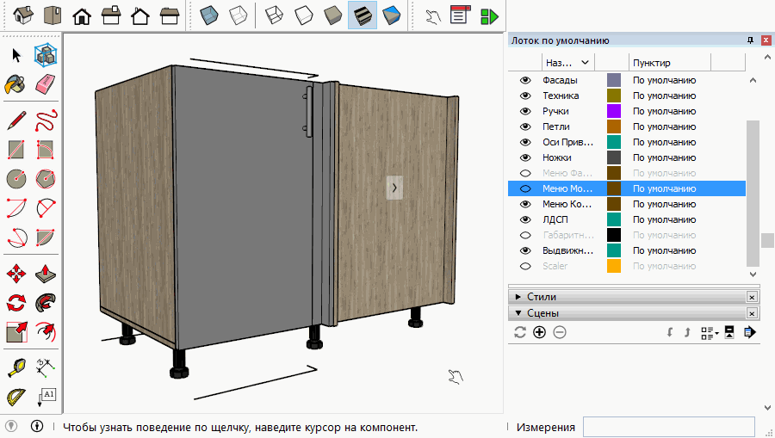Select the Push/Pull tool
The width and height of the screenshot is (775, 438).
(x=46, y=275)
